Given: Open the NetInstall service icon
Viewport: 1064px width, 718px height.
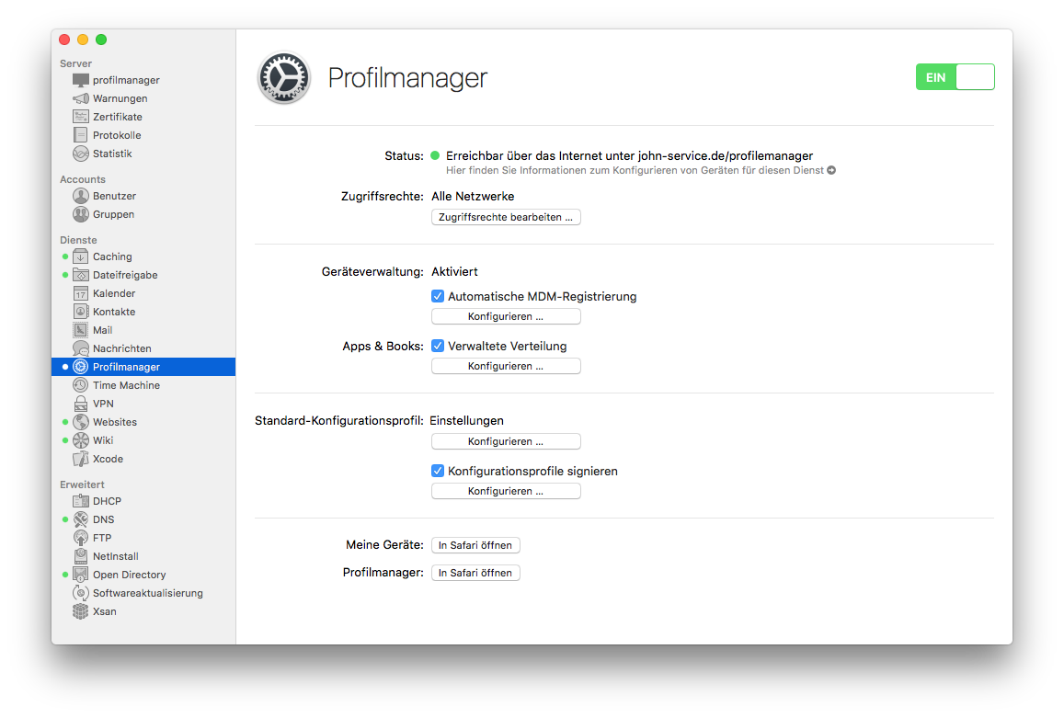Looking at the screenshot, I should (x=81, y=556).
